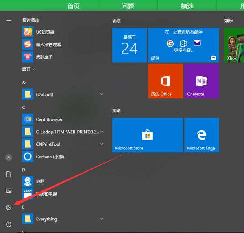Screen dimensions: 244x233
Task: Switch to the 问题 tab
Action: click(x=128, y=6)
